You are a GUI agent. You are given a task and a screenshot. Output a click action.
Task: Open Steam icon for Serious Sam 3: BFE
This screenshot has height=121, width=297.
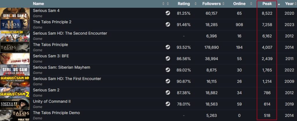pyautogui.click(x=168, y=59)
